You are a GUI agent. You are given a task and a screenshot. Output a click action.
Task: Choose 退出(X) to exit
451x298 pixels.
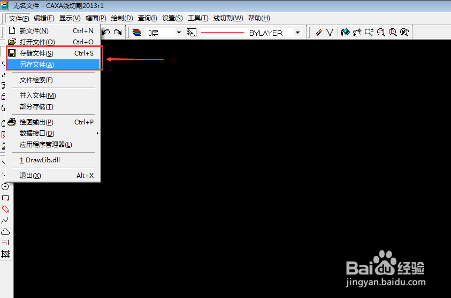(x=53, y=175)
